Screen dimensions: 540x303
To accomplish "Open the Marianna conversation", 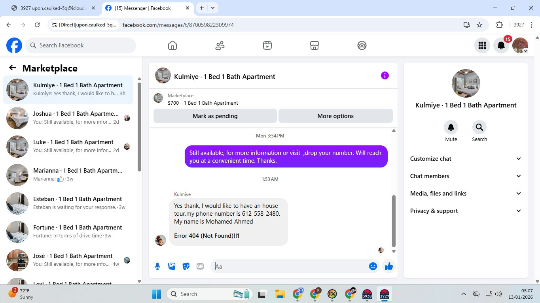I will (68, 175).
